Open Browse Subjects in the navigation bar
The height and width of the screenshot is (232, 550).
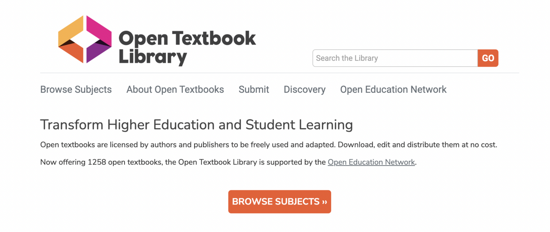pos(76,90)
